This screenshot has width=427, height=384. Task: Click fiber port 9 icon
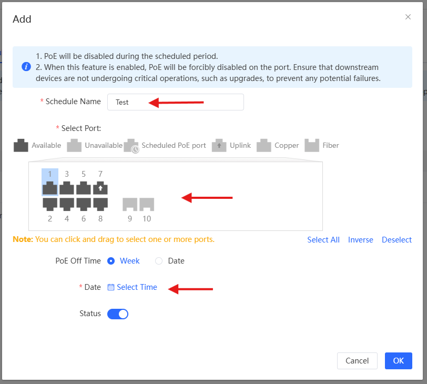click(x=130, y=204)
